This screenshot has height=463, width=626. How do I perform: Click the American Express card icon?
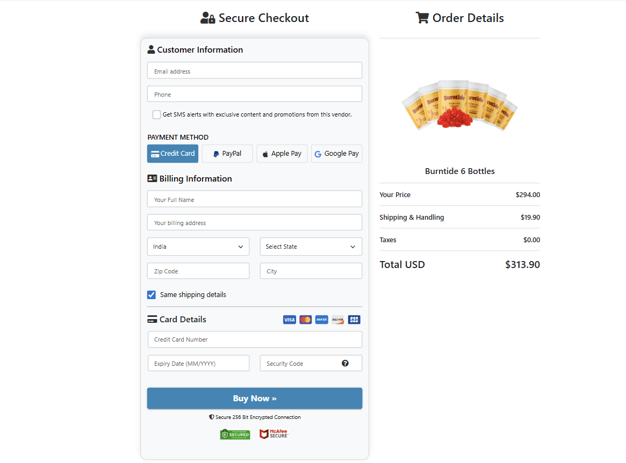coord(321,320)
